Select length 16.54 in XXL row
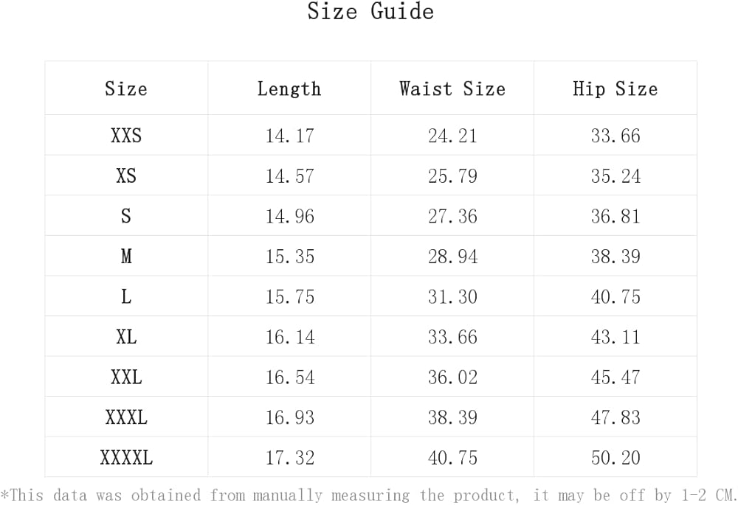This screenshot has width=738, height=505. tap(289, 377)
